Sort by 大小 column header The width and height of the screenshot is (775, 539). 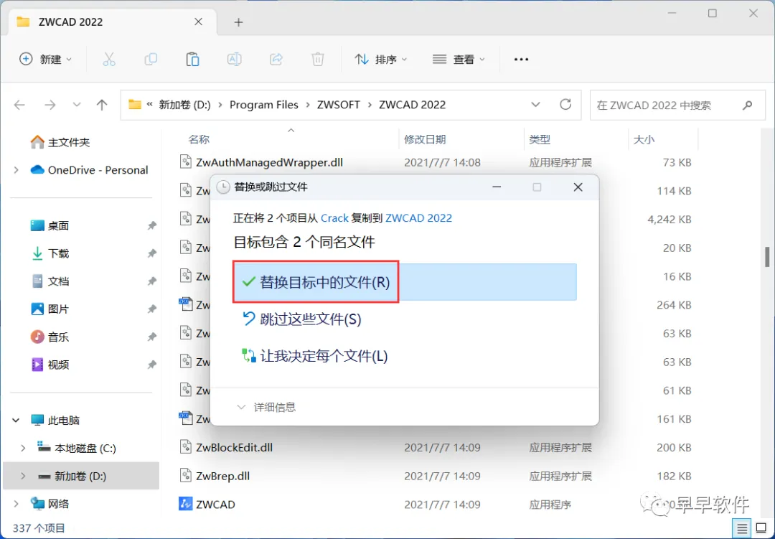pos(644,139)
